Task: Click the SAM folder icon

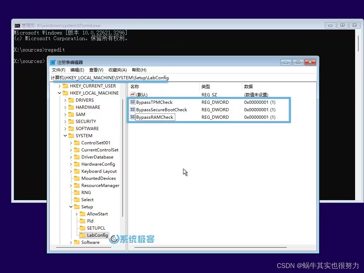Action: point(71,114)
